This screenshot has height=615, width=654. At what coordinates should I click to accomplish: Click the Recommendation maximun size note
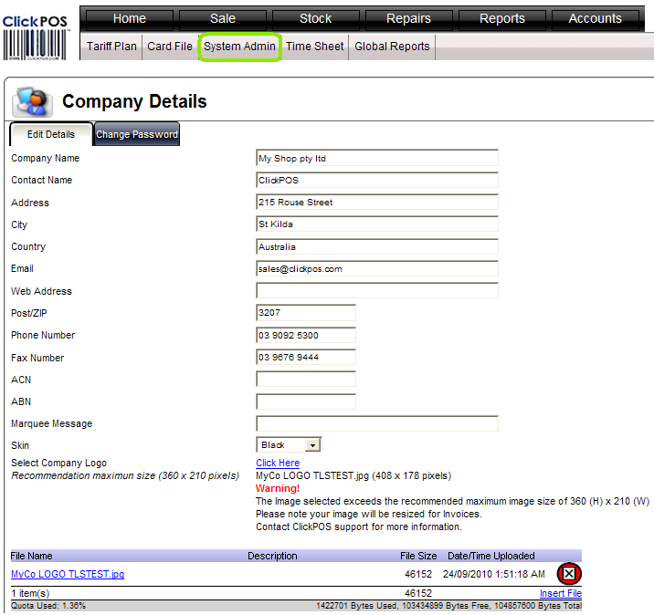(125, 475)
